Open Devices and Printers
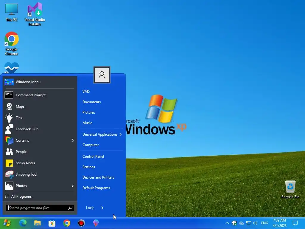This screenshot has height=229, width=305. (x=98, y=177)
